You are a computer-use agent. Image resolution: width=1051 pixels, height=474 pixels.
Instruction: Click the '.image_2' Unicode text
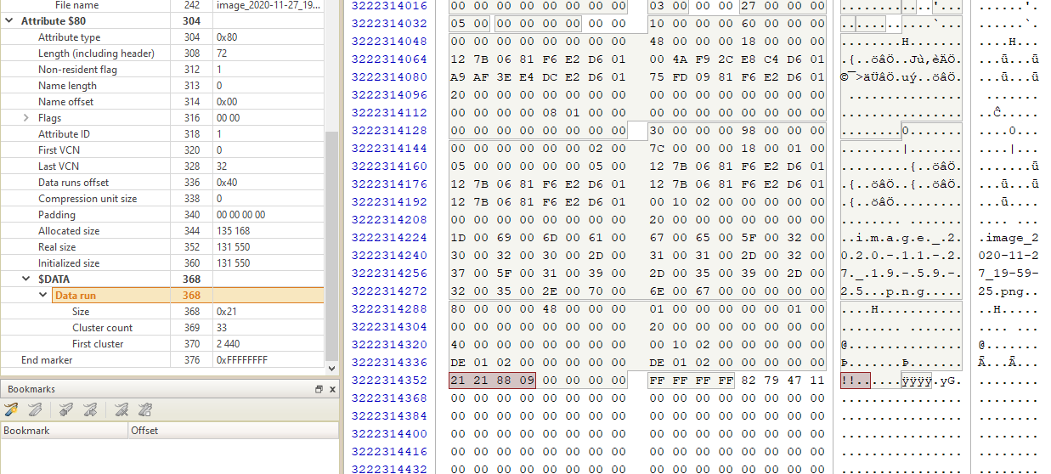tap(1009, 237)
